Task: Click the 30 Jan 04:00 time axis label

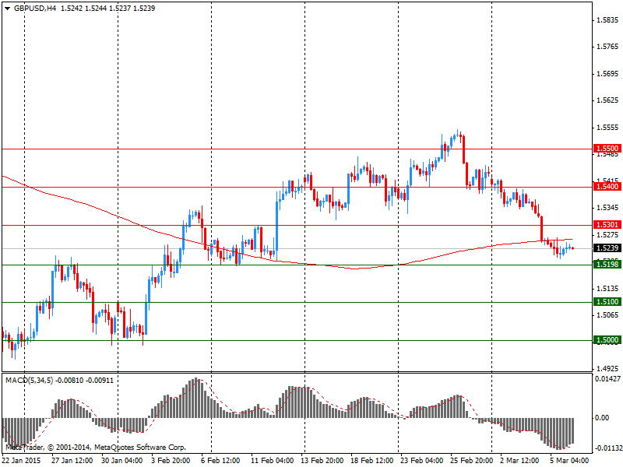Action: coord(122,461)
